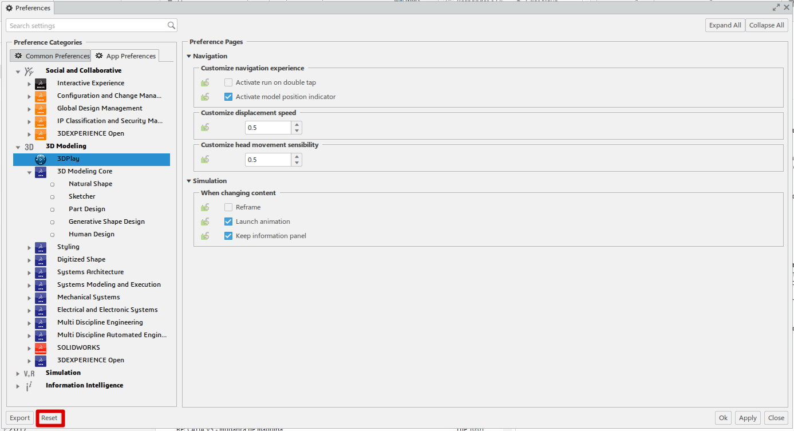794x431 pixels.
Task: Disable the Keep information panel checkbox
Action: click(228, 236)
